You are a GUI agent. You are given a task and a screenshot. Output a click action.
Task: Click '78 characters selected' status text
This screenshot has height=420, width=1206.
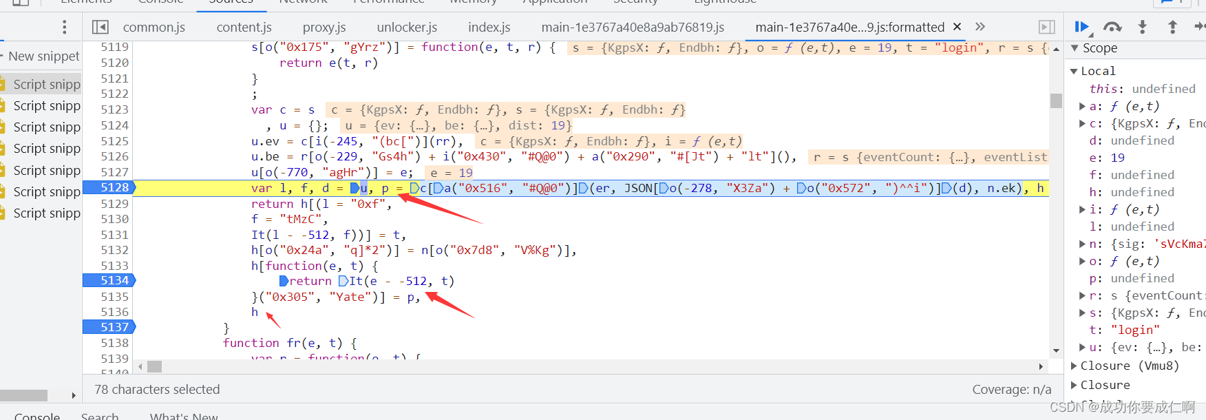click(x=157, y=389)
